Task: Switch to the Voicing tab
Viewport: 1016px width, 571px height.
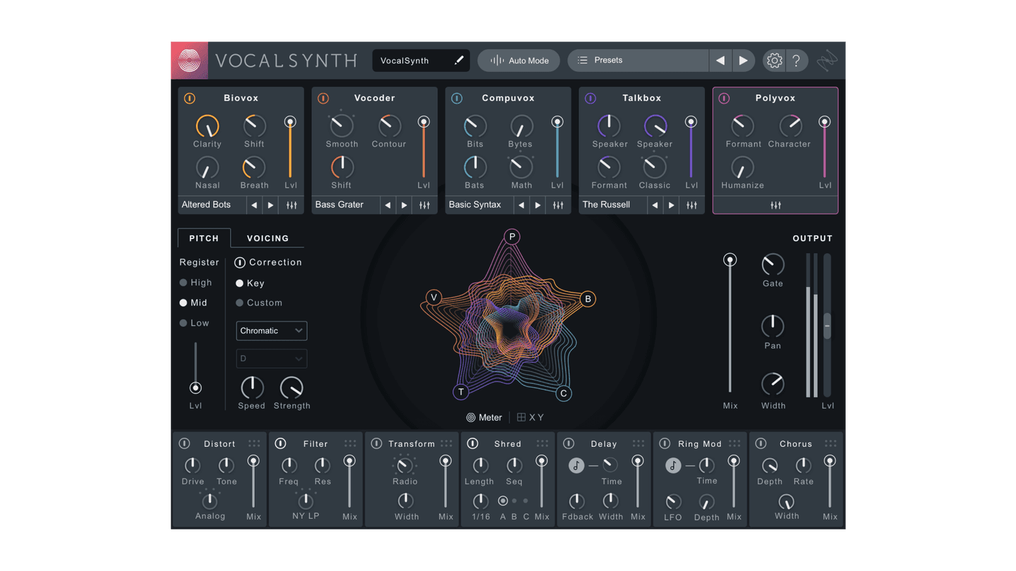Action: pyautogui.click(x=267, y=238)
